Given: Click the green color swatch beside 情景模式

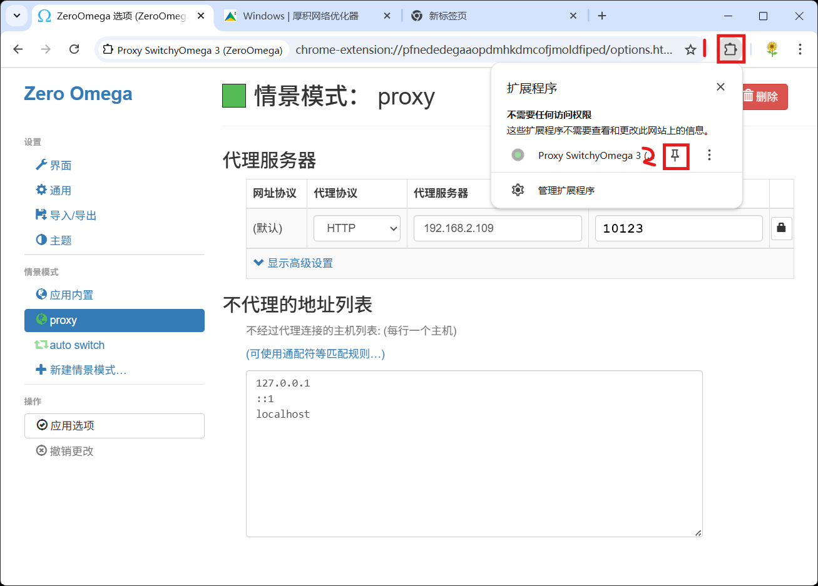Looking at the screenshot, I should click(x=233, y=96).
